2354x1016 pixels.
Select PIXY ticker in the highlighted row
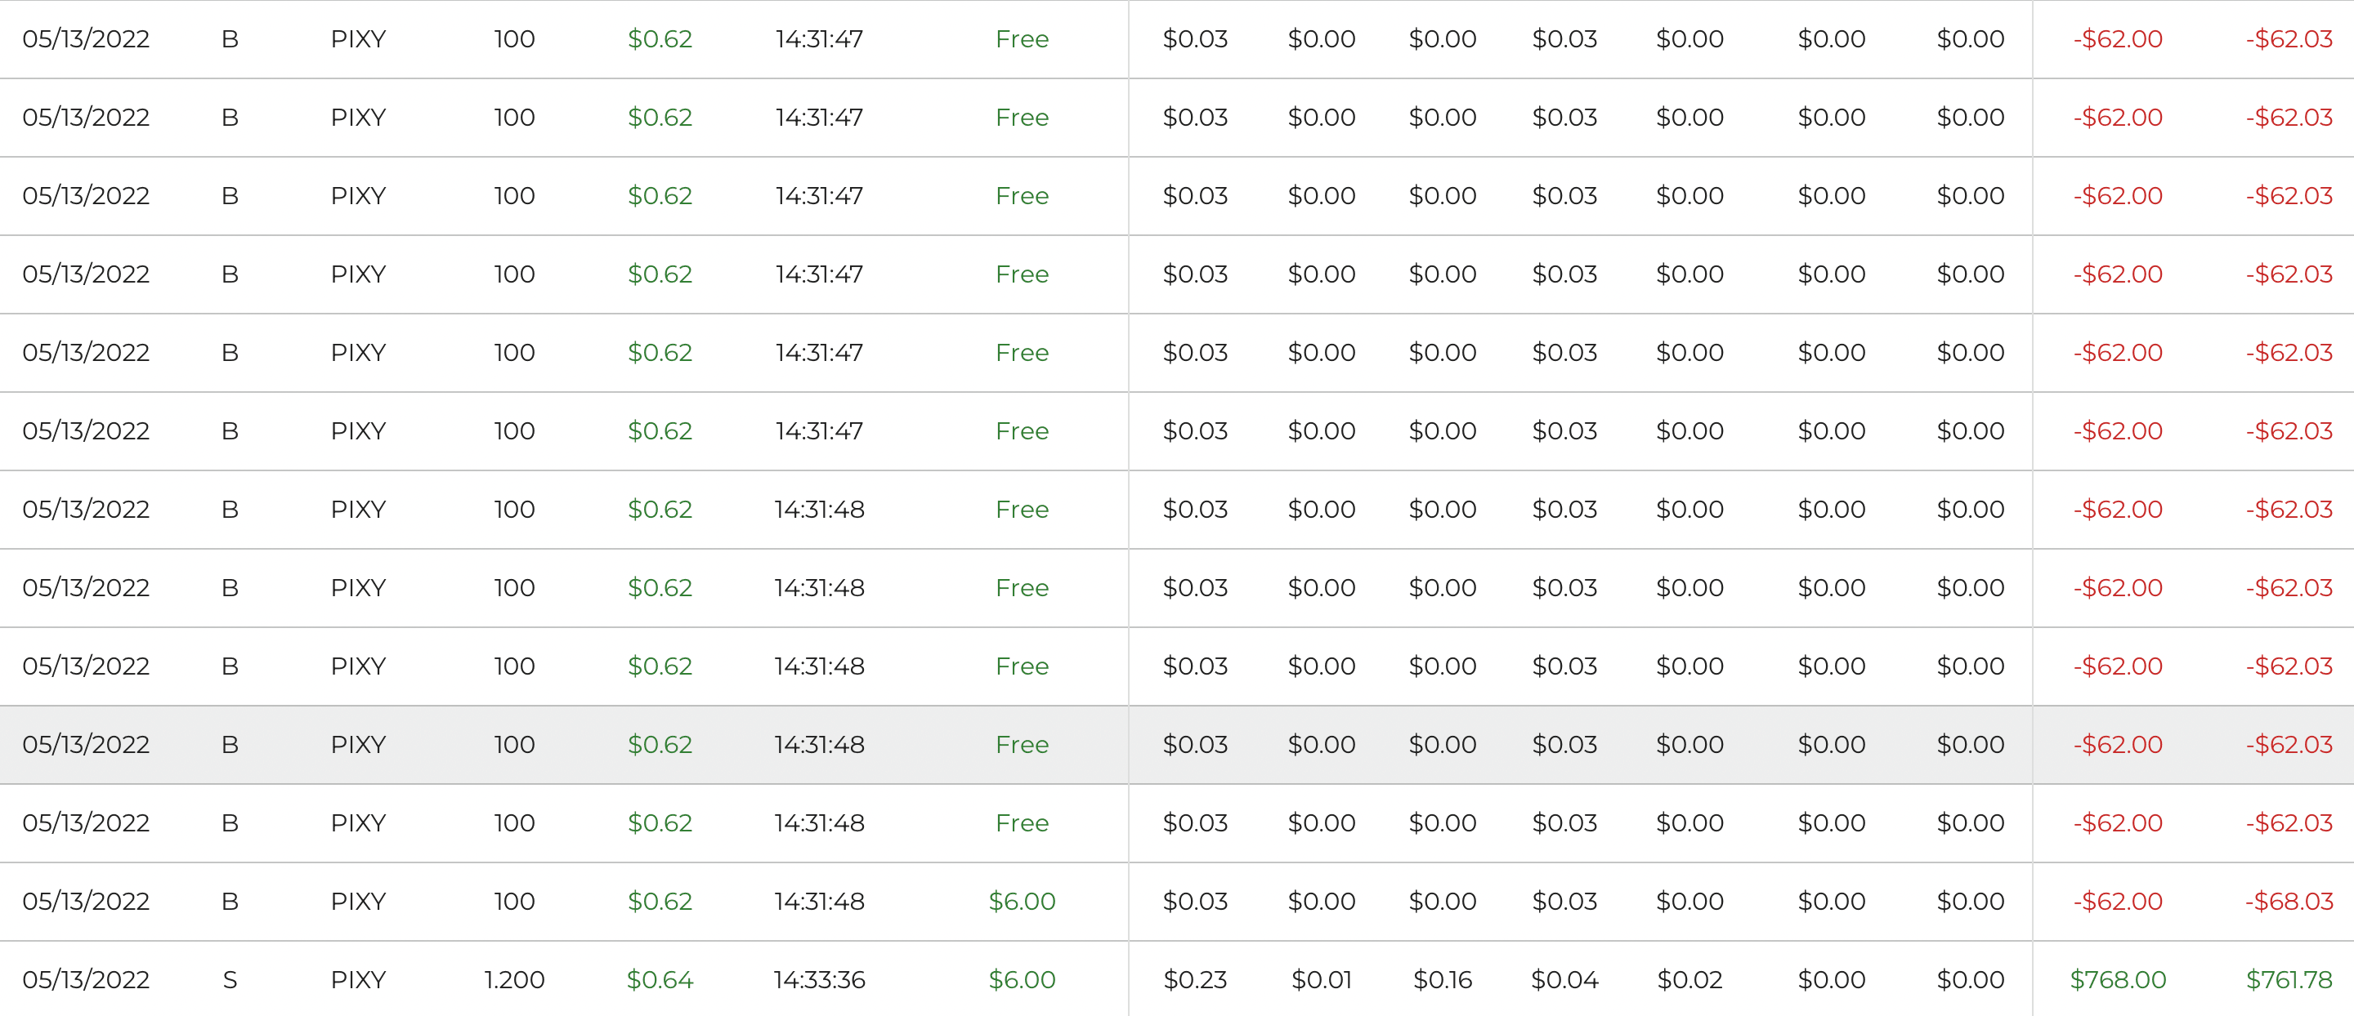pos(358,744)
